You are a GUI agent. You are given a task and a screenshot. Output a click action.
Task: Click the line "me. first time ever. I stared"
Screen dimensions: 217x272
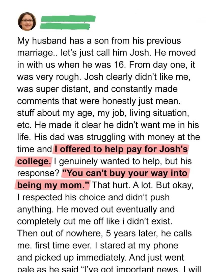[97, 245]
